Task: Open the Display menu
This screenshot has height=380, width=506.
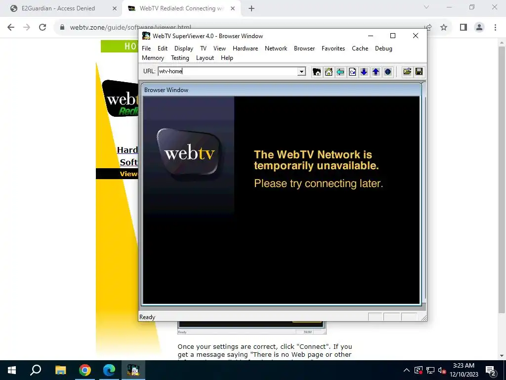Action: click(184, 48)
